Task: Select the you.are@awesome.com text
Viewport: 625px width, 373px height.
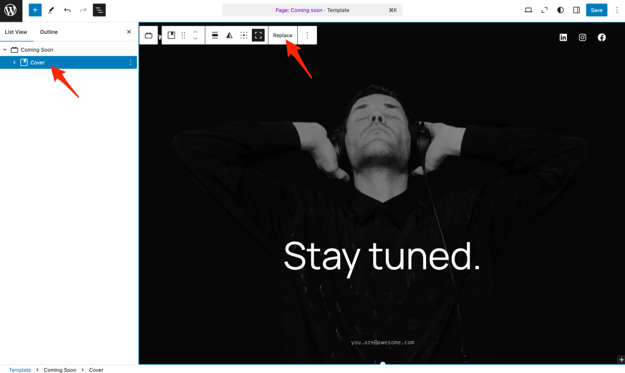Action: (382, 342)
